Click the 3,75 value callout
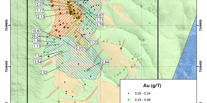The height and width of the screenshot is (103, 207). point(100,25)
